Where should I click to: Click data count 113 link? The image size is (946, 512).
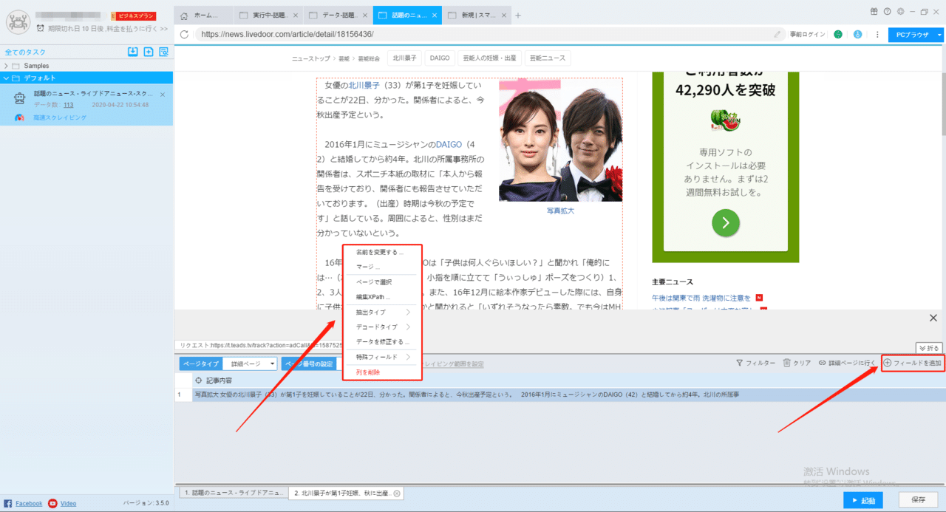coord(68,105)
